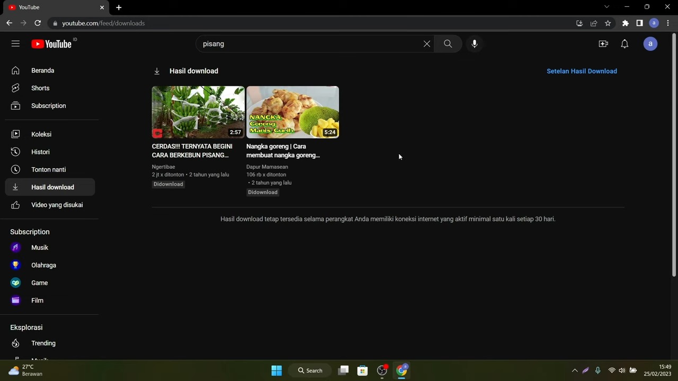Viewport: 678px width, 381px height.
Task: Open the clock showing 15:49
Action: point(657,370)
